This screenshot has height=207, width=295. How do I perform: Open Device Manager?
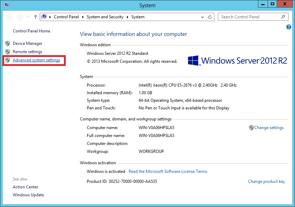pyautogui.click(x=27, y=43)
